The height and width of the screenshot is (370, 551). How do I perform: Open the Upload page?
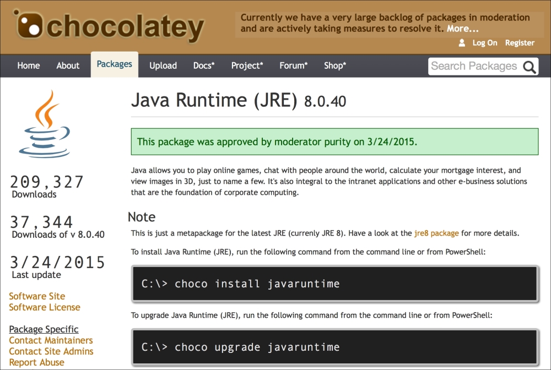coord(163,66)
